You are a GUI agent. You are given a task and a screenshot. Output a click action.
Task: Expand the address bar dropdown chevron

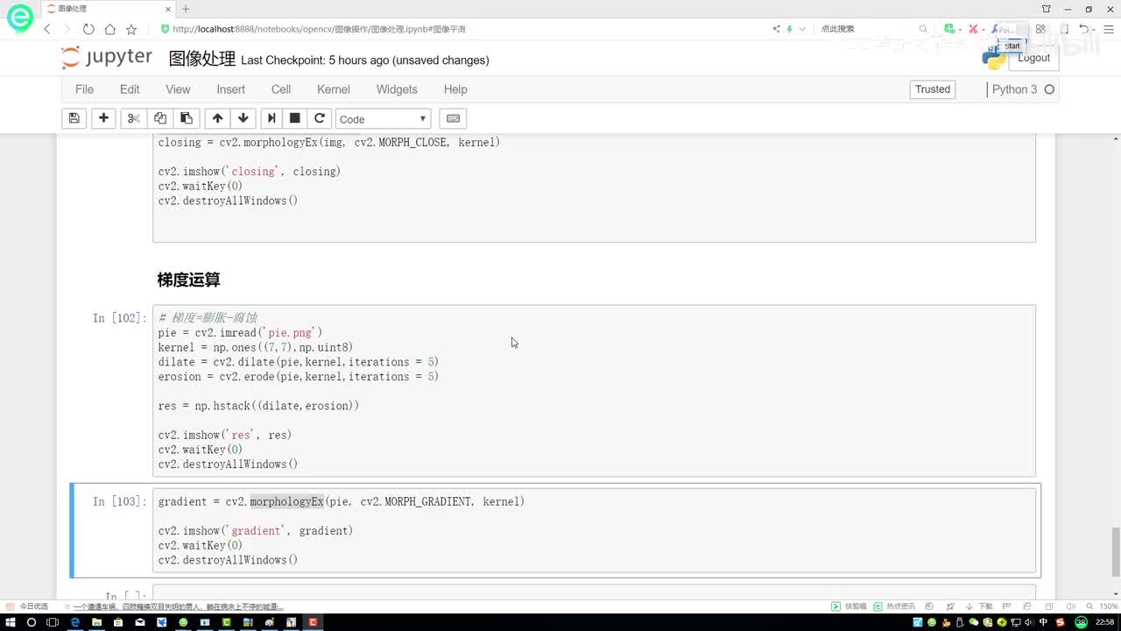point(802,29)
